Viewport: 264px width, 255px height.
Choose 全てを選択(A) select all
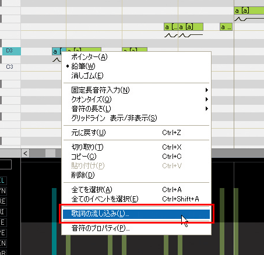coord(136,190)
